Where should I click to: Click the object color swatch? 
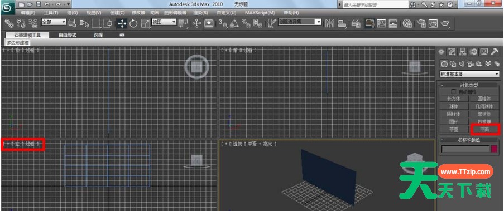click(x=495, y=149)
